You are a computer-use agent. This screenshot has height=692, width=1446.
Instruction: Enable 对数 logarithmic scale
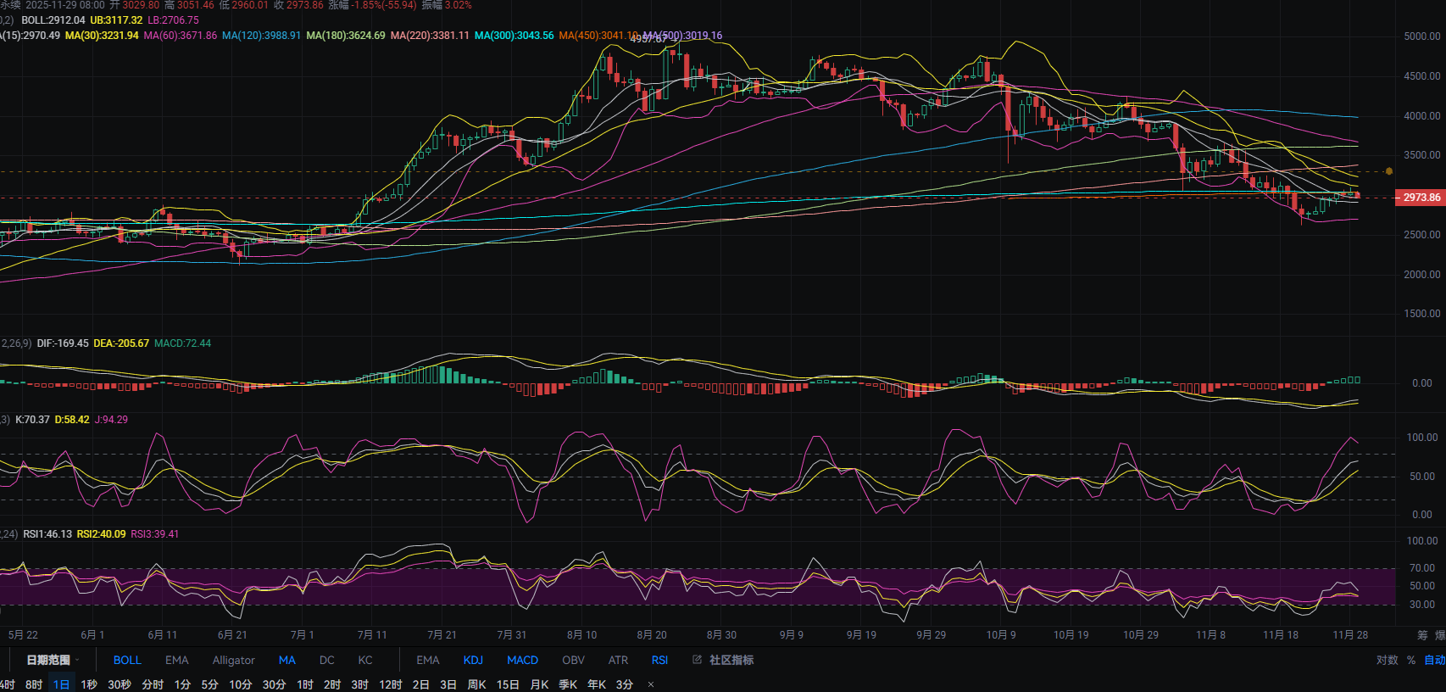pos(1387,660)
